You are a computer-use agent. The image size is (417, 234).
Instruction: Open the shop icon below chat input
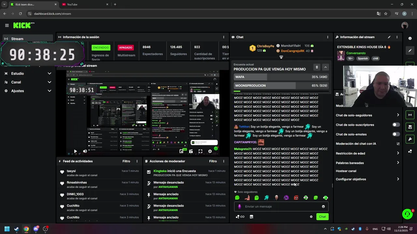pyautogui.click(x=252, y=217)
